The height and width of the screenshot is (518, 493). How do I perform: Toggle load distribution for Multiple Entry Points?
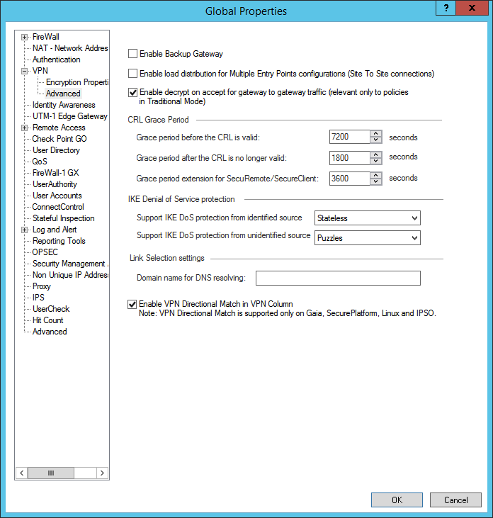pos(132,74)
